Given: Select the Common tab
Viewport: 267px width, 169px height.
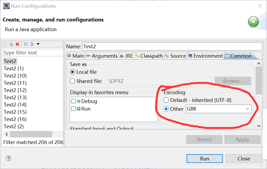Looking at the screenshot, I should tap(238, 56).
